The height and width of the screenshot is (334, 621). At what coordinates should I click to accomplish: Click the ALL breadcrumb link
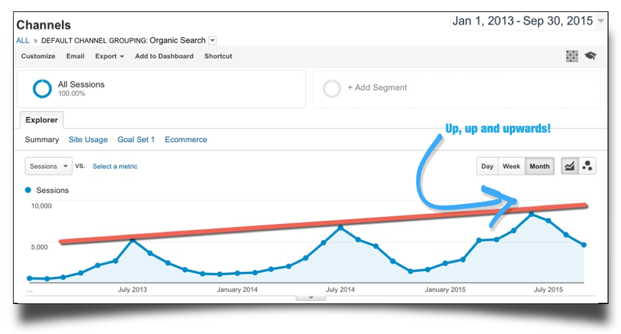tap(23, 40)
